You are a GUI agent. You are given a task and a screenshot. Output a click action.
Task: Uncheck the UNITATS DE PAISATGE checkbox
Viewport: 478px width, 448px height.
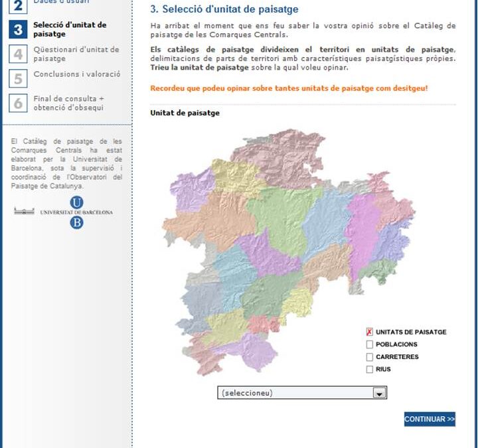[x=369, y=332]
